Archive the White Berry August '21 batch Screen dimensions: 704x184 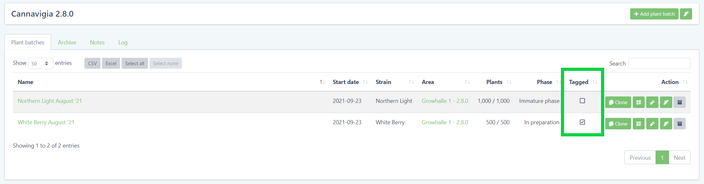680,124
